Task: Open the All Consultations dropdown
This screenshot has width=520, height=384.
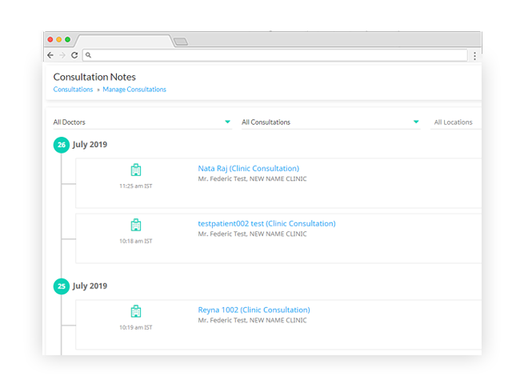Action: point(416,122)
